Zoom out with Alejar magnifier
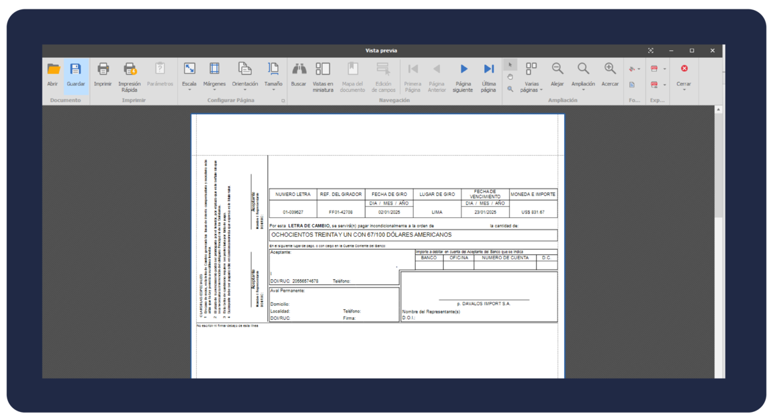The image size is (773, 420). point(557,69)
